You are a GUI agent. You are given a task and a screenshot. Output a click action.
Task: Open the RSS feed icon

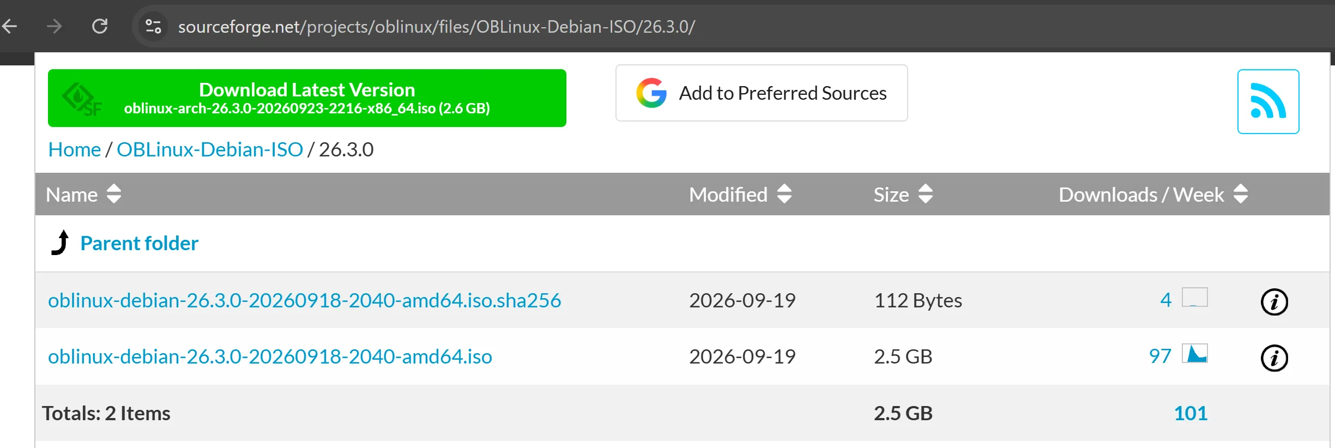pyautogui.click(x=1268, y=101)
